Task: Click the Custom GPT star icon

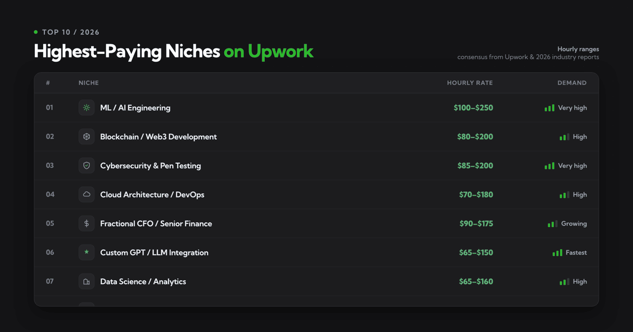Action: [x=87, y=252]
